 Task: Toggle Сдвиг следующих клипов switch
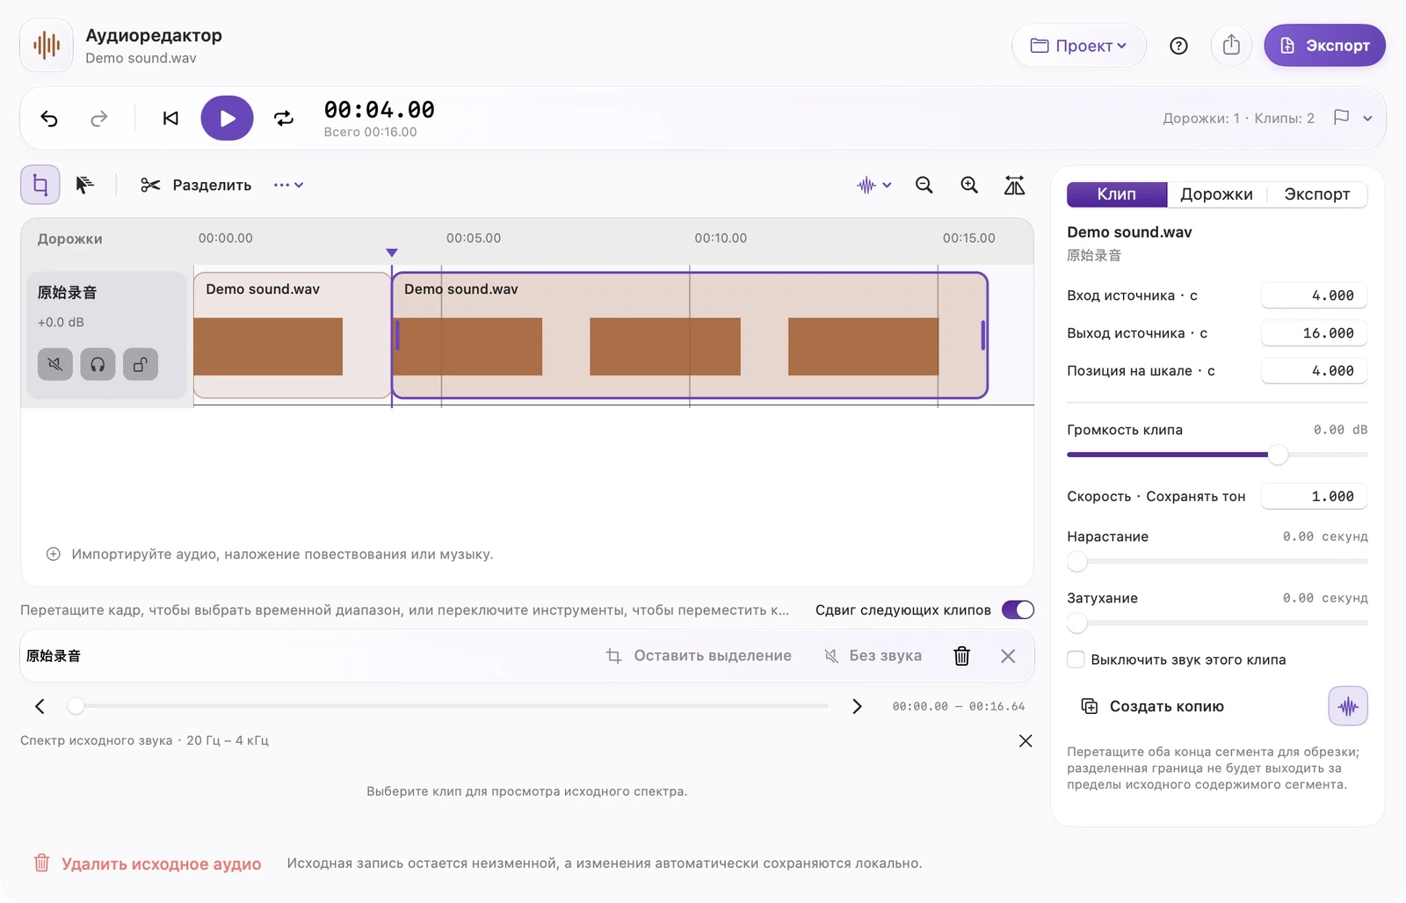click(x=1018, y=610)
